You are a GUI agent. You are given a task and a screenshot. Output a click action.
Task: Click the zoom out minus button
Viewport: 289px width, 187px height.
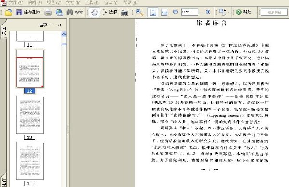pos(175,12)
